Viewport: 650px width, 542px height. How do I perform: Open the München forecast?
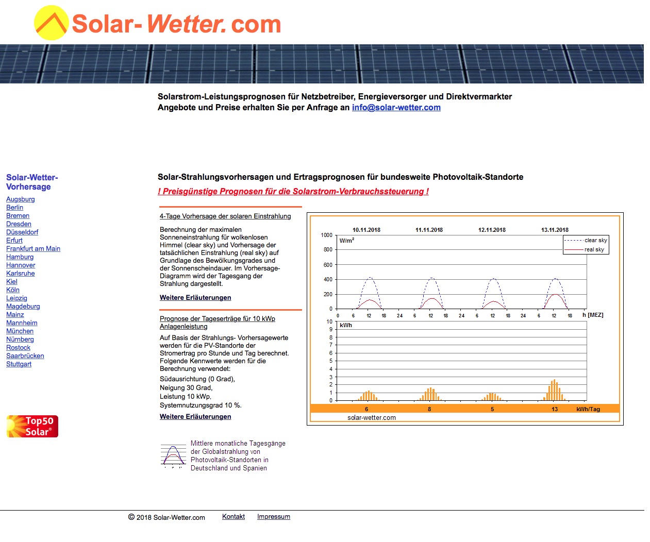coord(20,331)
